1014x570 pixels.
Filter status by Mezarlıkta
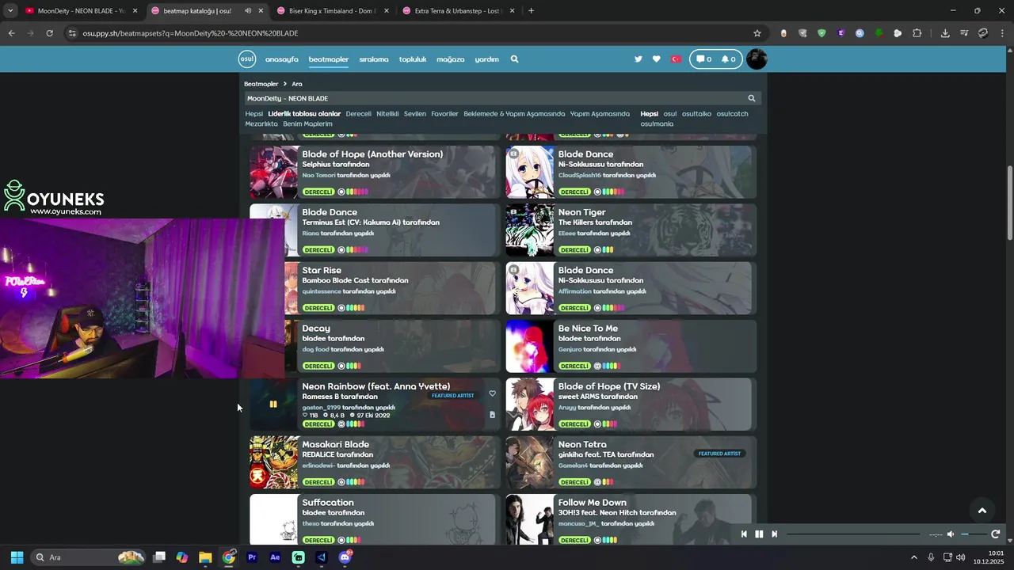pyautogui.click(x=261, y=124)
